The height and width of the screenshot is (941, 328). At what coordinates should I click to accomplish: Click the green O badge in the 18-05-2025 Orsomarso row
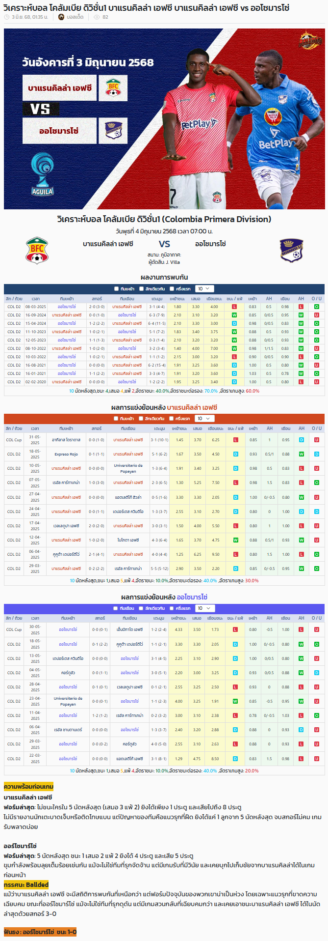pyautogui.click(x=317, y=644)
